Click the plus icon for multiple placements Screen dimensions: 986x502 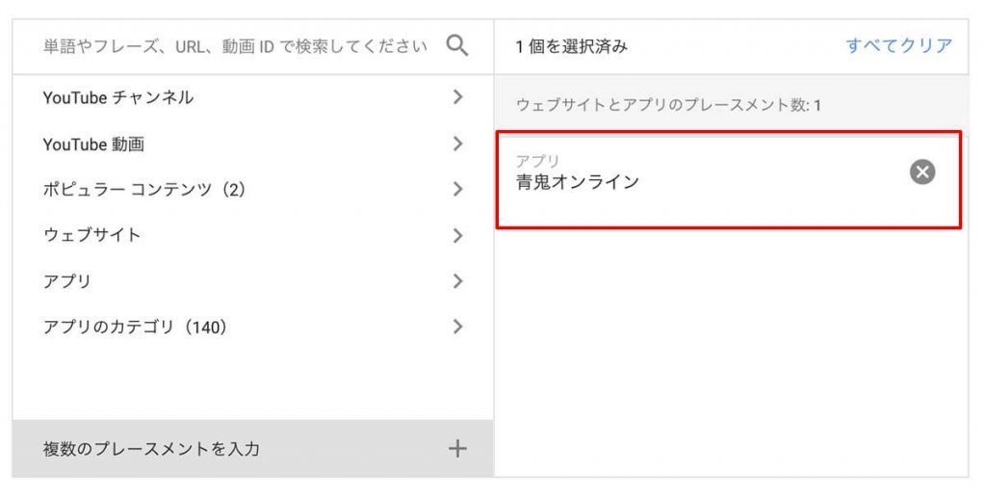point(457,449)
